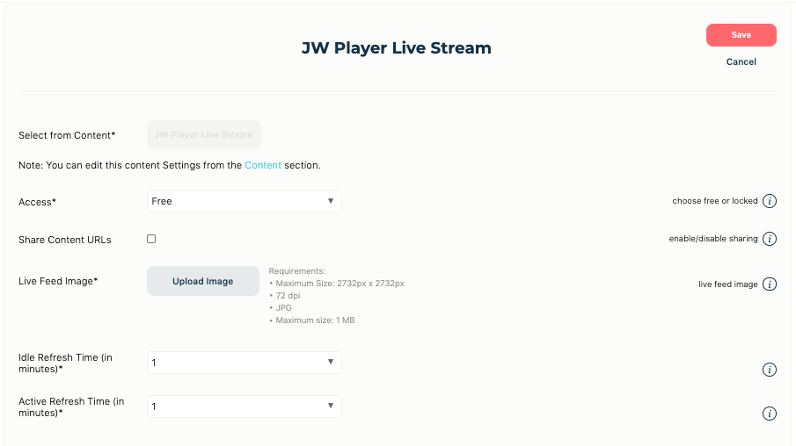Click the Idle Refresh Time label

[65, 363]
